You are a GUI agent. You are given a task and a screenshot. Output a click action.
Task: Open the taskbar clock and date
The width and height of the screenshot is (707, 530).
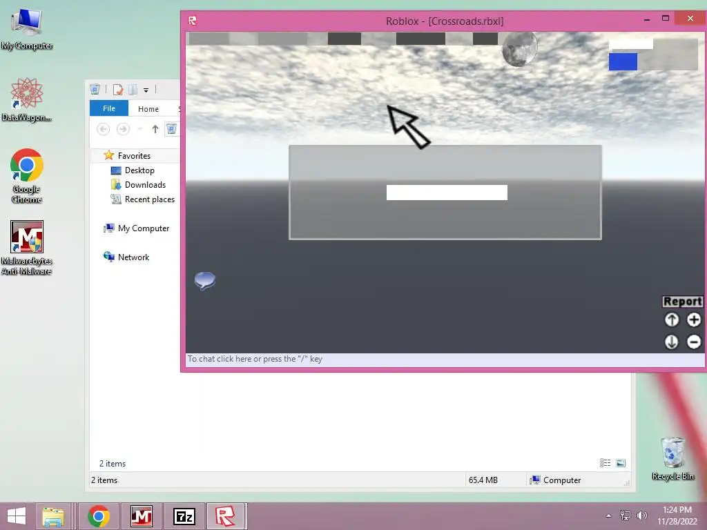click(x=677, y=516)
